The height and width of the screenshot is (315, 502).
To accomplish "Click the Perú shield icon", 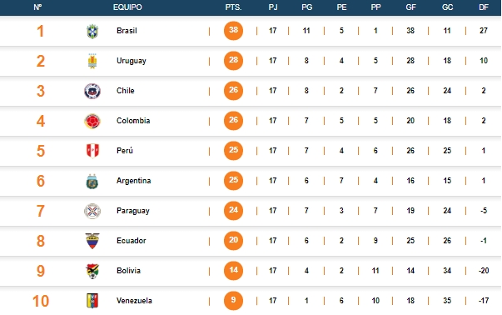I will click(x=92, y=151).
